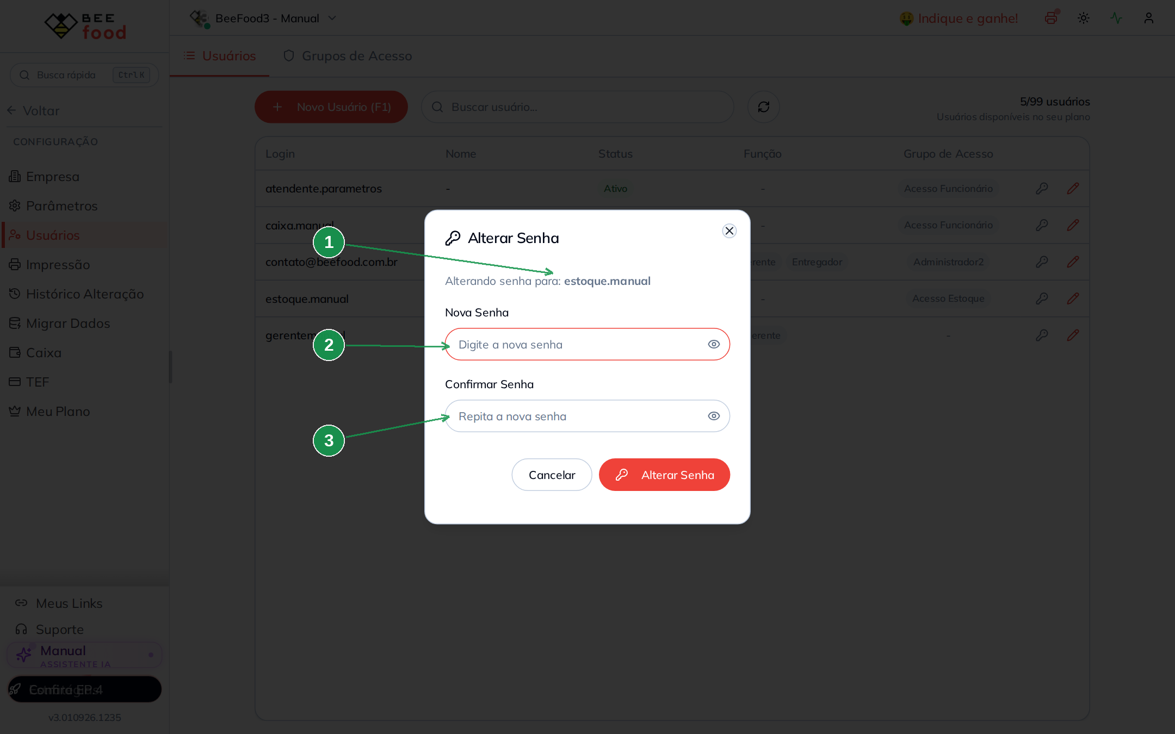Go back using Voltar

point(34,111)
